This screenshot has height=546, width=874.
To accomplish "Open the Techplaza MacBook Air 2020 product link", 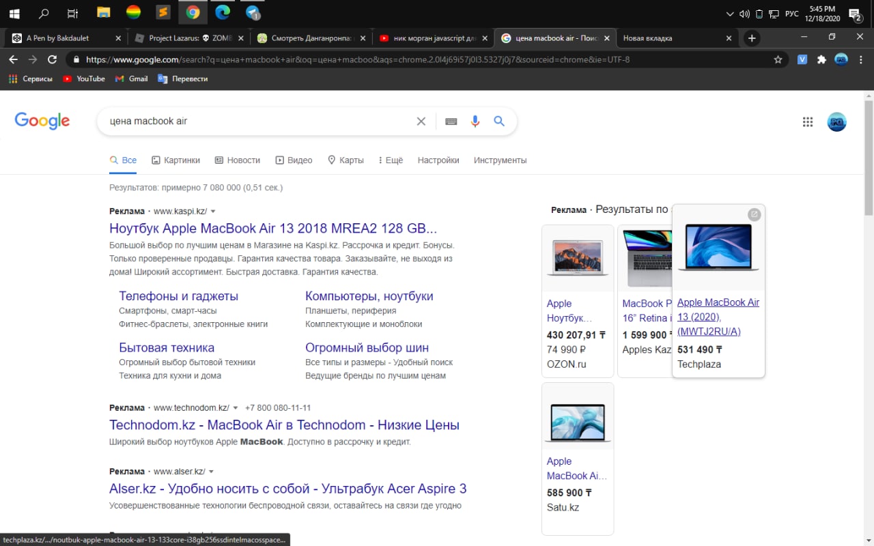I will point(718,317).
